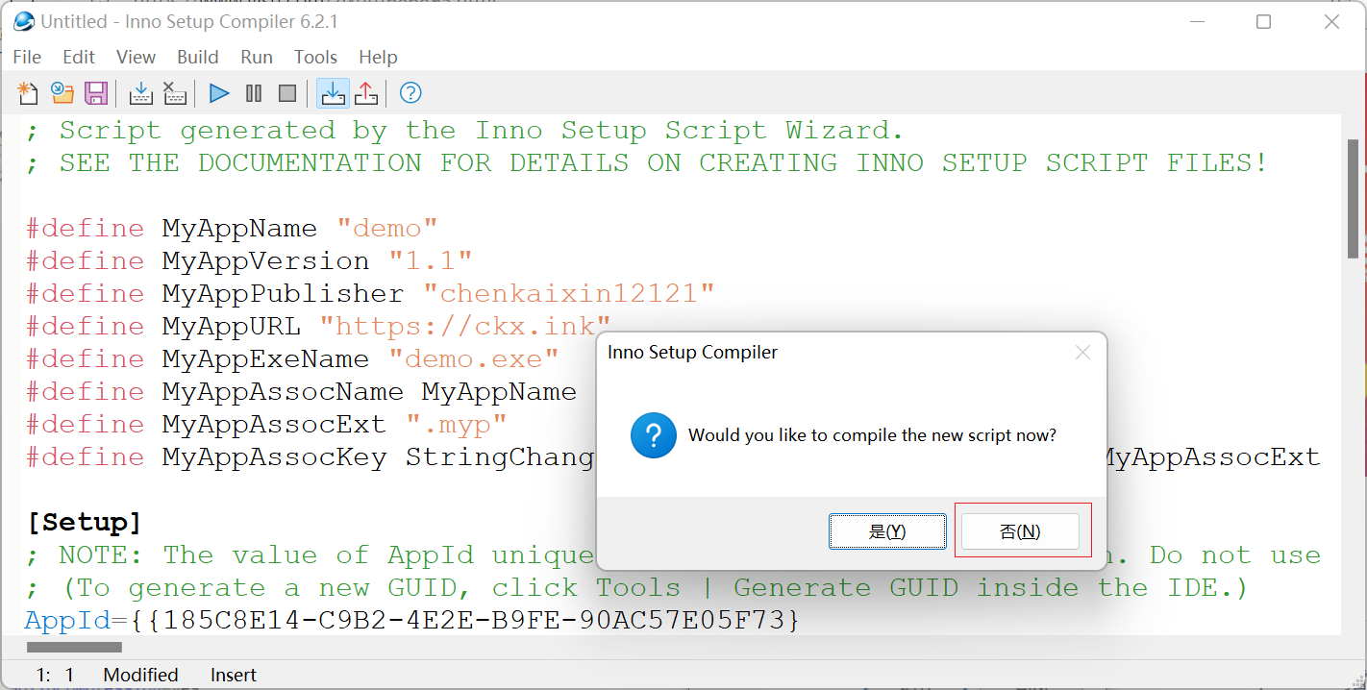Close the Inno Setup Compiler dialog

(x=1082, y=353)
